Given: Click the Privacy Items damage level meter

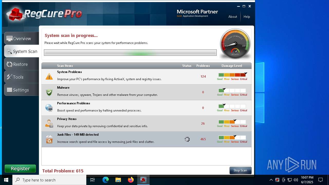Looking at the screenshot, I should (x=232, y=124).
